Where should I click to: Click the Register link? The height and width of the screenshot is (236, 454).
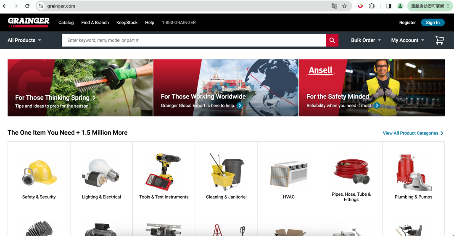tap(407, 23)
